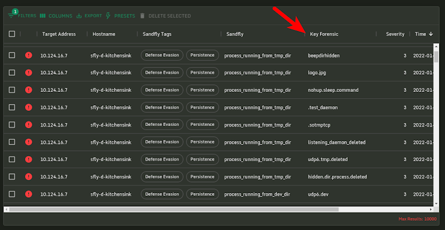This screenshot has width=445, height=230.
Task: Click the horizontal scrollbar thumb
Action: click(x=174, y=209)
